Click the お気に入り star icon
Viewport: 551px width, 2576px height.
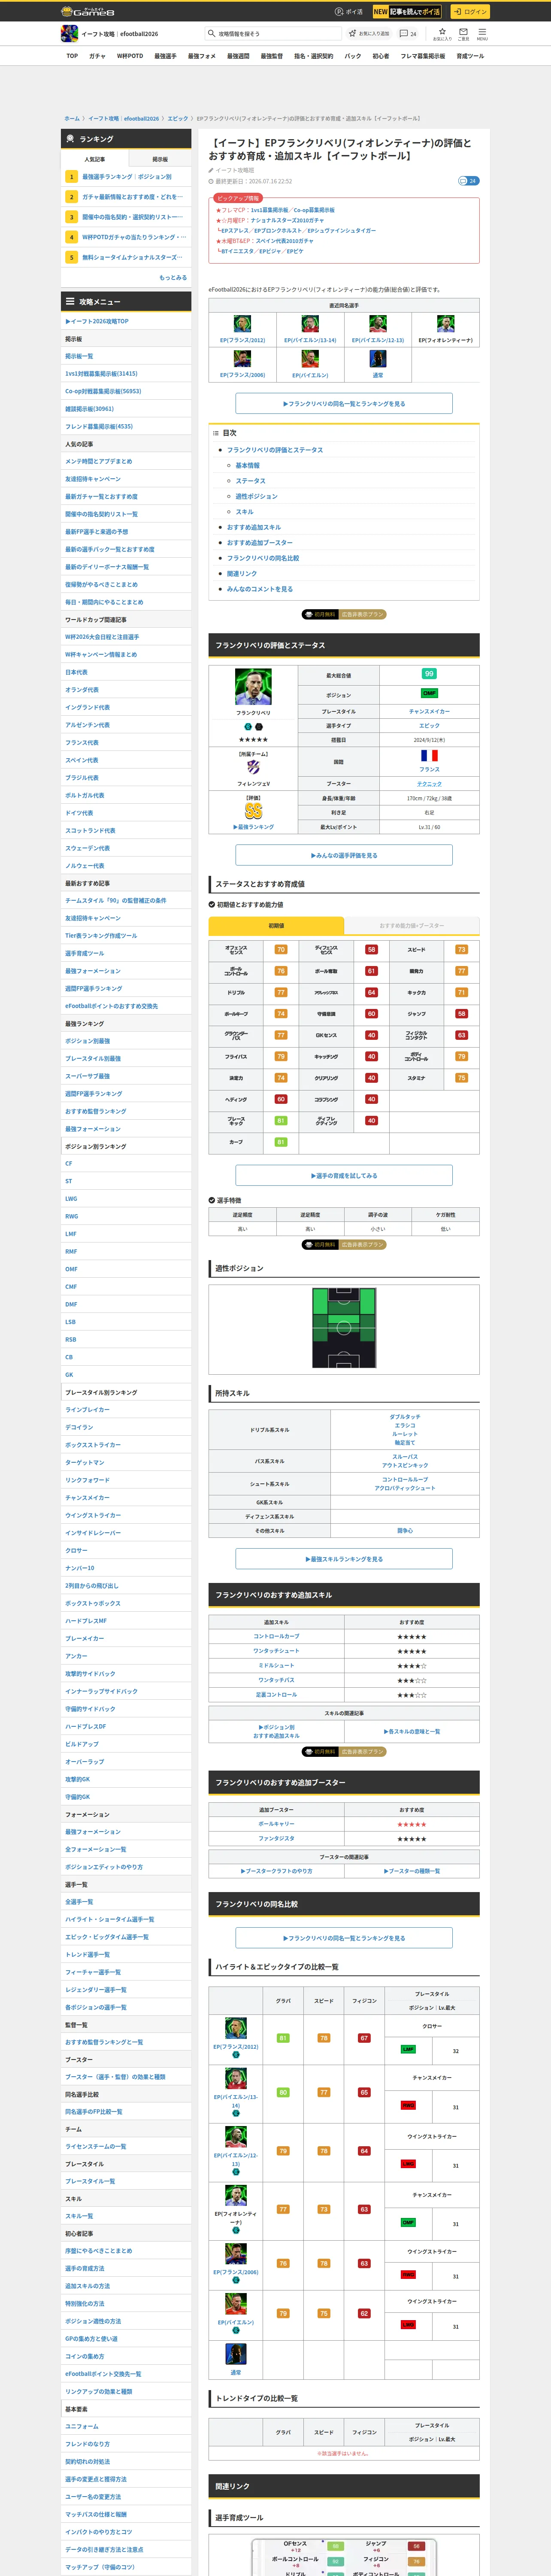pyautogui.click(x=442, y=33)
